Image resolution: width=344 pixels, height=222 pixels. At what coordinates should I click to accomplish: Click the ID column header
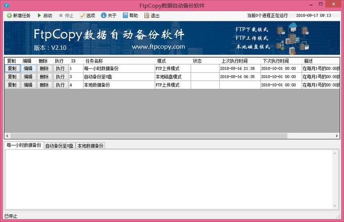(76, 61)
